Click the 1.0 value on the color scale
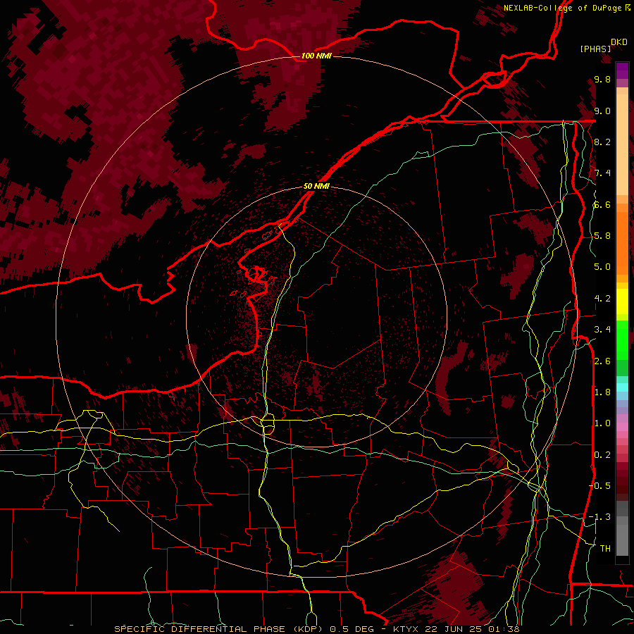This screenshot has width=634, height=634. pyautogui.click(x=602, y=423)
